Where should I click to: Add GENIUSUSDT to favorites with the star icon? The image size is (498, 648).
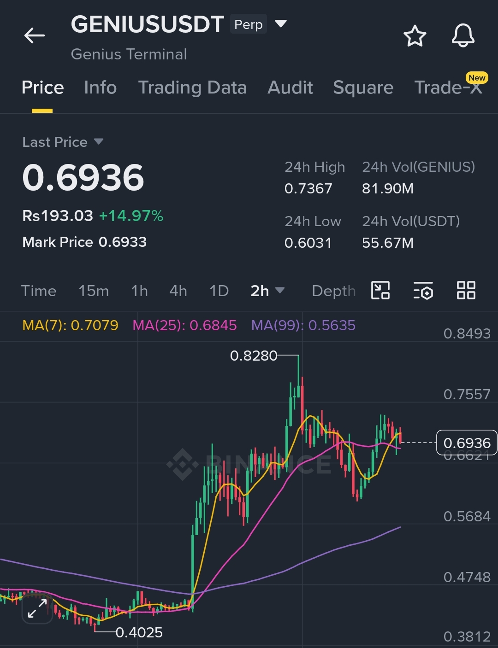tap(415, 35)
